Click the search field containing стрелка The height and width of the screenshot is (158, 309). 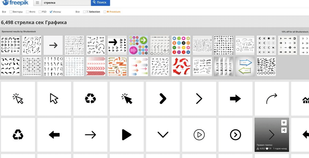[x=66, y=3]
